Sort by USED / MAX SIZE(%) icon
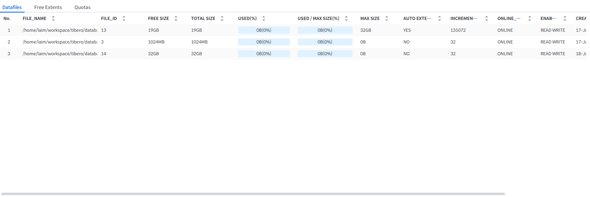Image resolution: width=590 pixels, height=197 pixels. [x=346, y=18]
